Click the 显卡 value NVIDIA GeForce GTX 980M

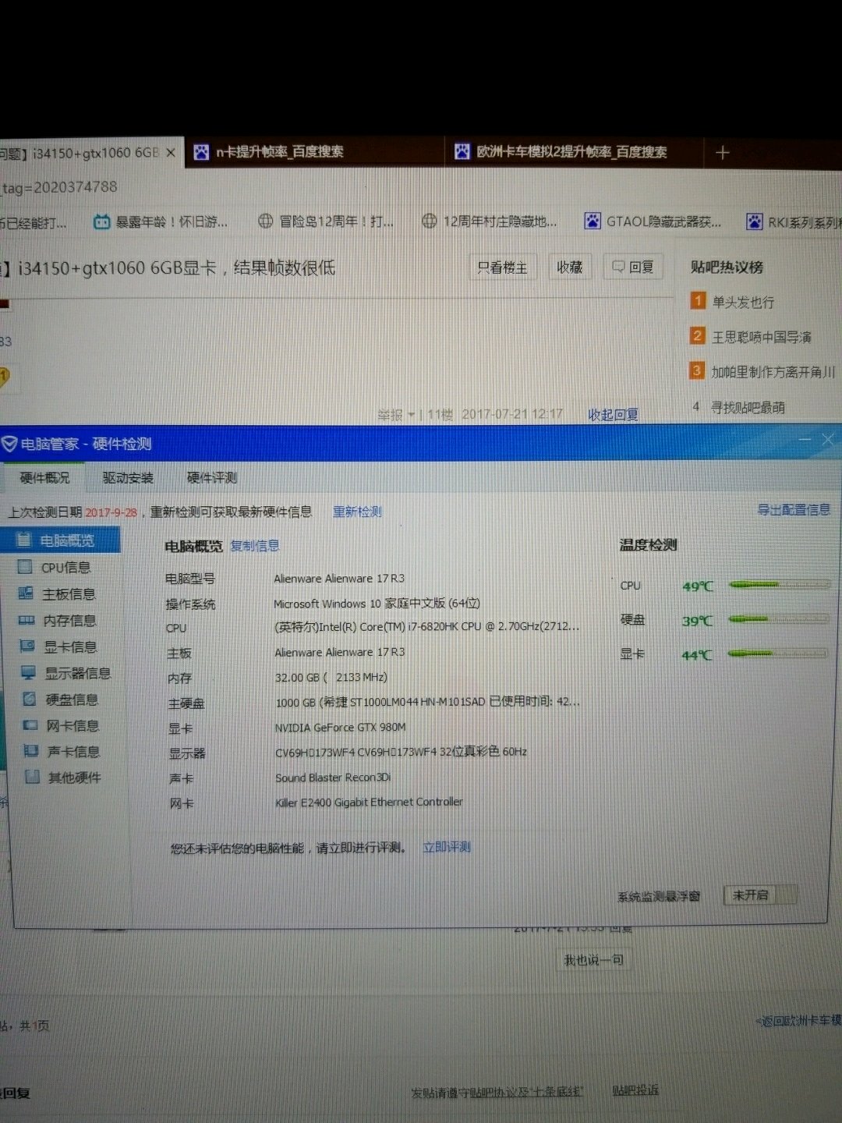pyautogui.click(x=341, y=728)
